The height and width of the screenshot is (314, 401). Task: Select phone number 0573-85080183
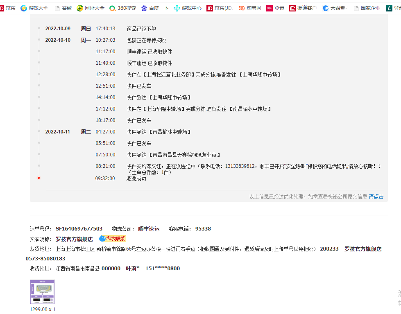pyautogui.click(x=45, y=258)
